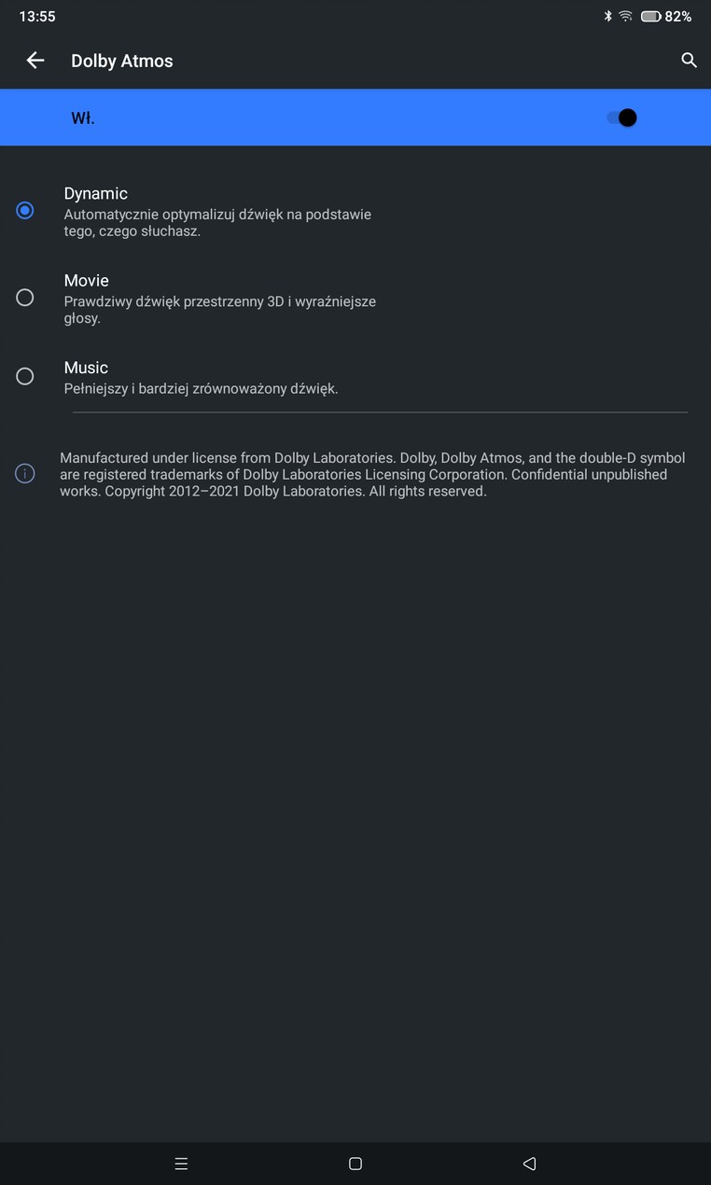Tap Dynamic description about automatic optimization
The width and height of the screenshot is (711, 1185).
[217, 222]
